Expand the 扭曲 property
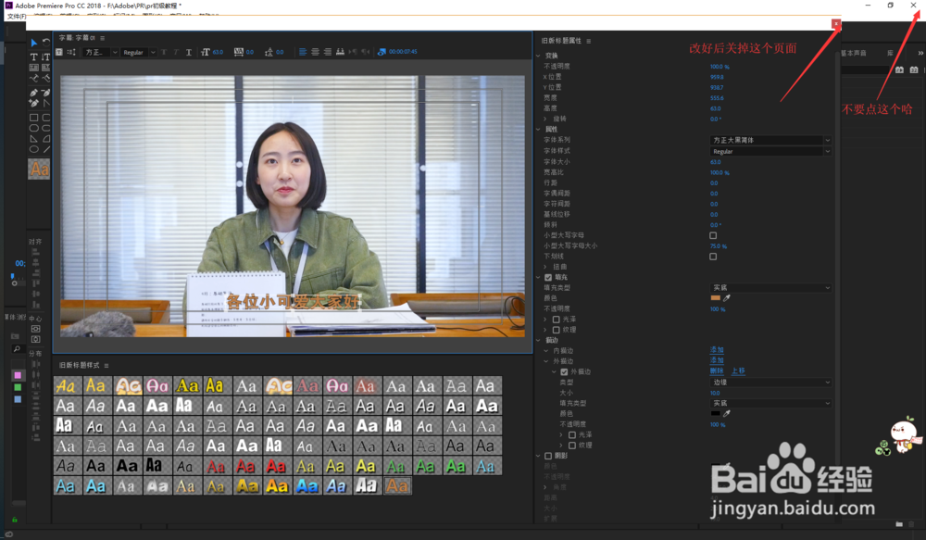Image resolution: width=926 pixels, height=540 pixels. 545,267
